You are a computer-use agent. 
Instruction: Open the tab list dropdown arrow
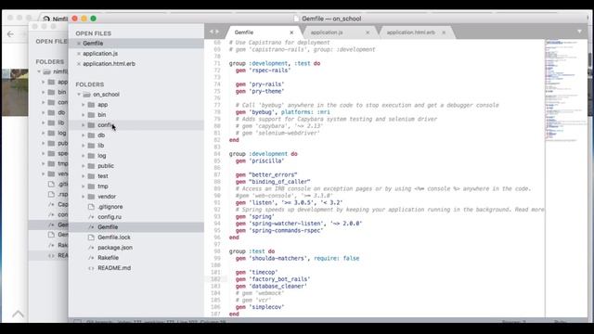[x=579, y=32]
